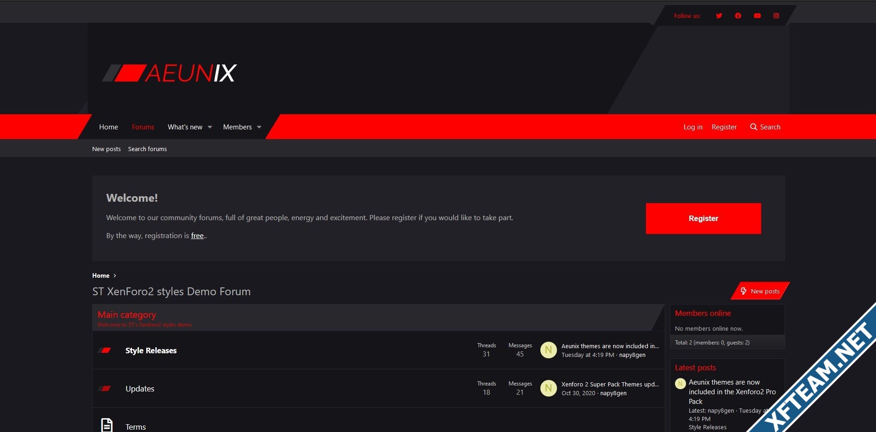Click the Style Releases forum status icon
The image size is (876, 432).
coord(105,350)
